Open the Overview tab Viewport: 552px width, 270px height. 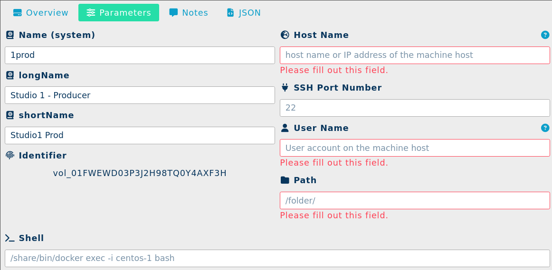tap(40, 13)
